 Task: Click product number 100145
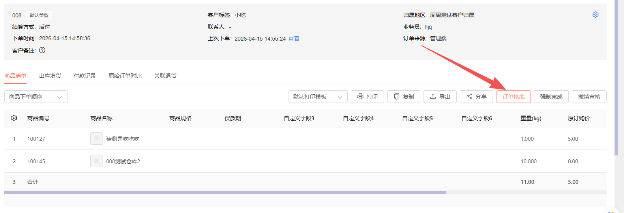point(36,161)
